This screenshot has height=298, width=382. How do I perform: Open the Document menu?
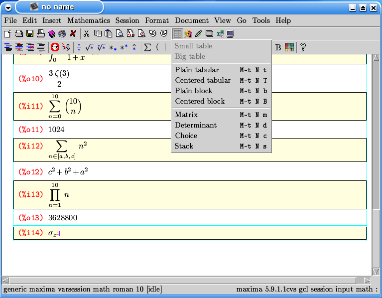(x=192, y=20)
